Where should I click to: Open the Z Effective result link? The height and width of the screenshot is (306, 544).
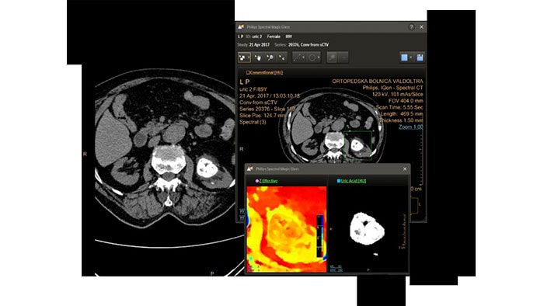coord(268,181)
